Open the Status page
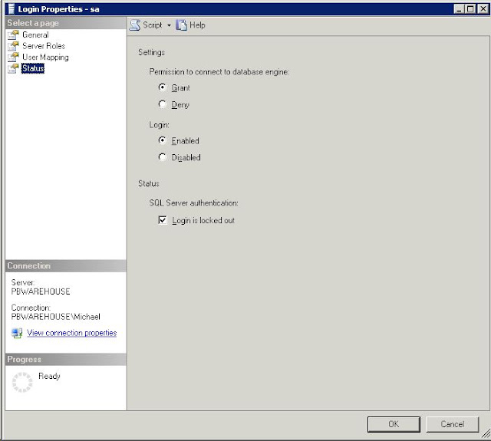The width and height of the screenshot is (491, 441). pos(33,68)
